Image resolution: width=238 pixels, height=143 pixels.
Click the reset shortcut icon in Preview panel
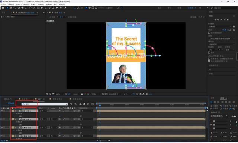pos(234,26)
